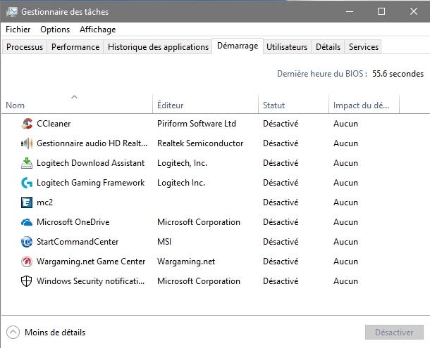This screenshot has height=348, width=430.
Task: Click Wargaming.net publisher cell
Action: click(186, 262)
